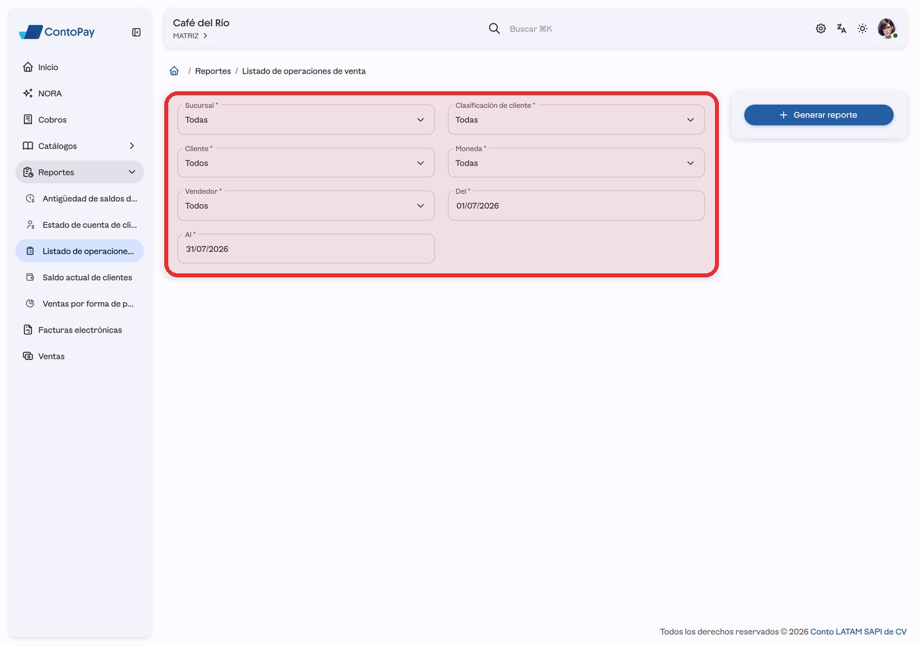Open settings gear icon

click(x=821, y=28)
